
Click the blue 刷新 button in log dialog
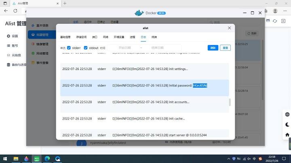click(x=213, y=48)
